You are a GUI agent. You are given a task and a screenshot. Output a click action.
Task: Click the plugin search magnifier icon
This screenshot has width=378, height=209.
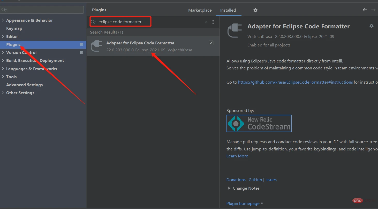tap(93, 22)
